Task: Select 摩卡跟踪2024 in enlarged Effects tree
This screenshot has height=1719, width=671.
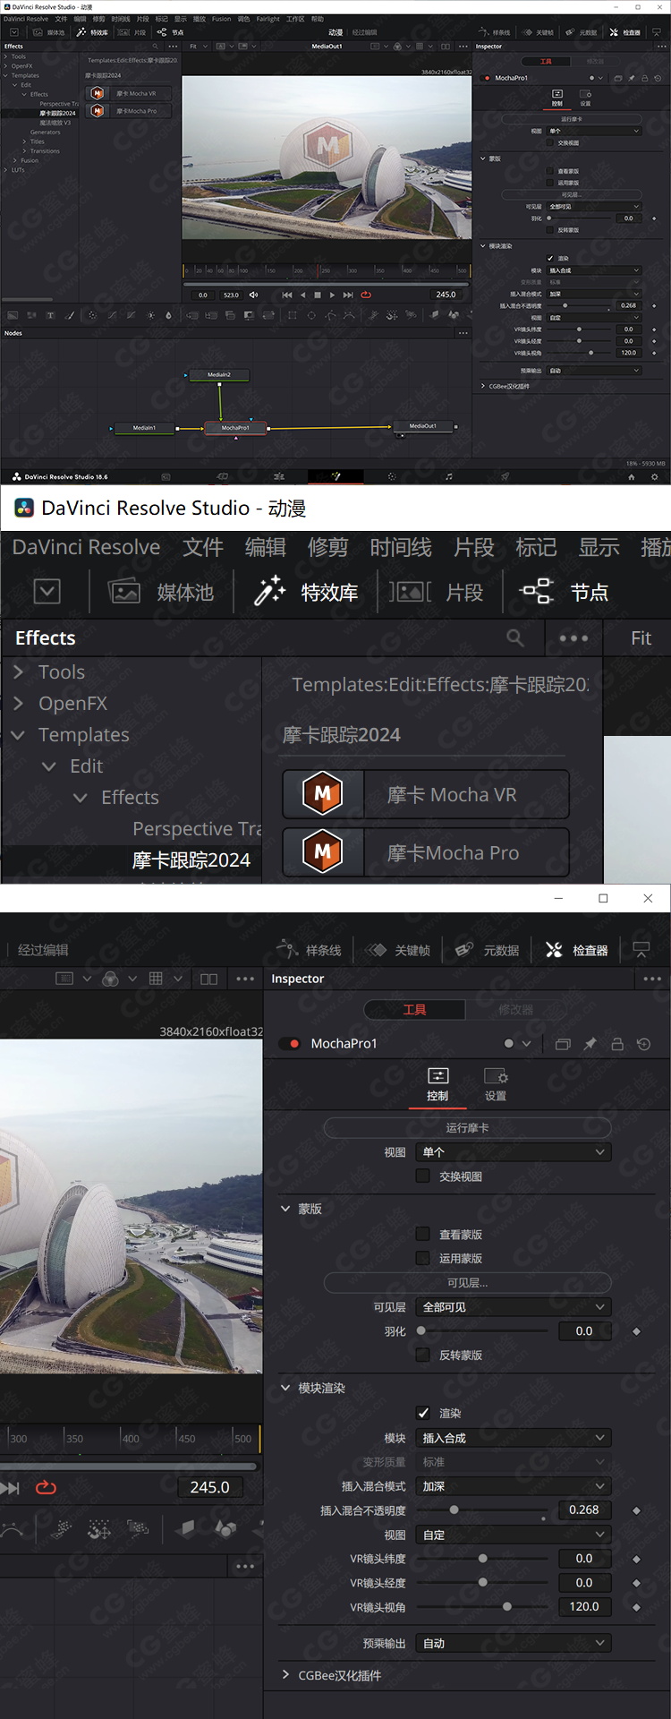Action: (x=191, y=859)
